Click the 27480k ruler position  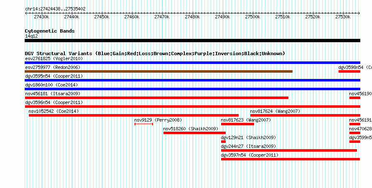coord(192,17)
